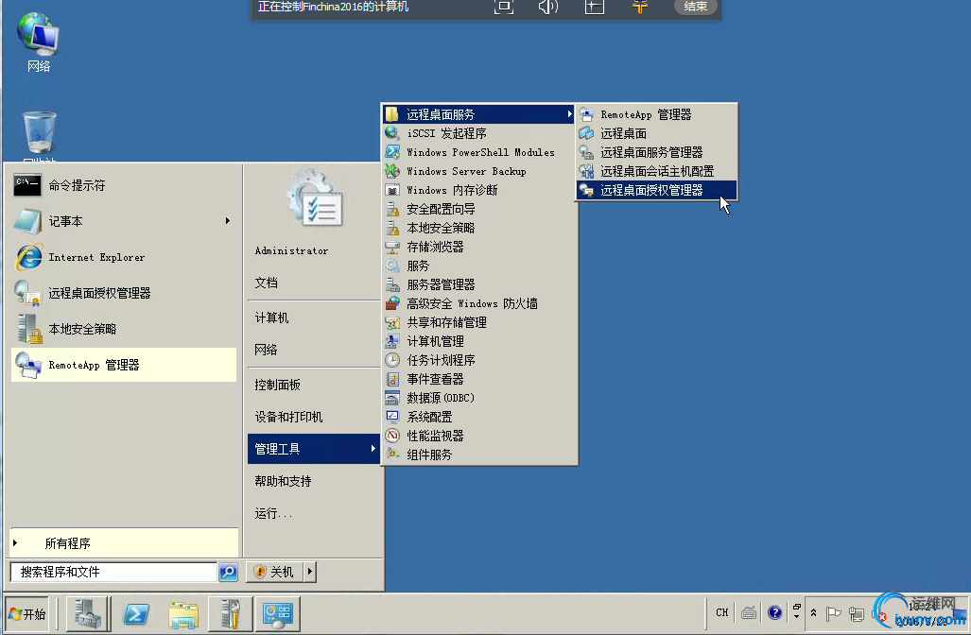The height and width of the screenshot is (635, 971).
Task: Click the speaker icon on the control bar
Action: pos(548,7)
